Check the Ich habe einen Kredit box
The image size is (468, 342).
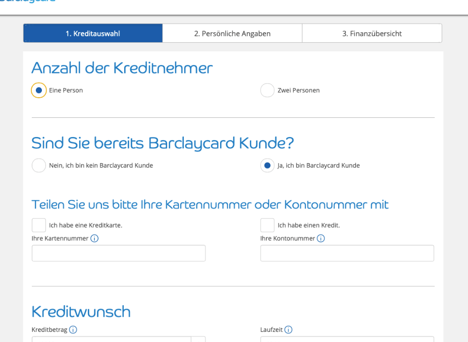click(x=267, y=225)
